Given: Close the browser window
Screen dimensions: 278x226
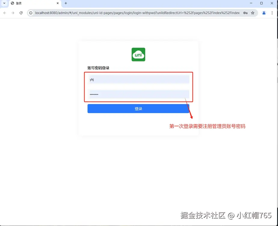Looking at the screenshot, I should (x=272, y=3).
